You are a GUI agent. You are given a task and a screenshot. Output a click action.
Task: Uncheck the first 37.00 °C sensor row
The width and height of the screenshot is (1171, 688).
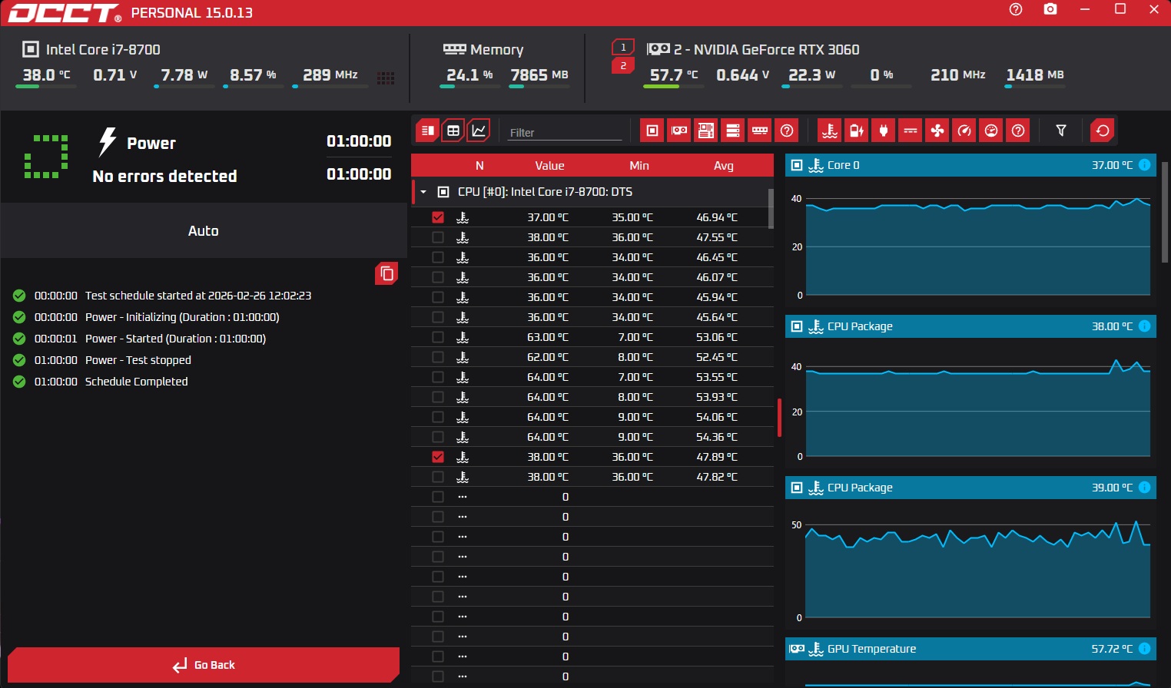click(438, 217)
